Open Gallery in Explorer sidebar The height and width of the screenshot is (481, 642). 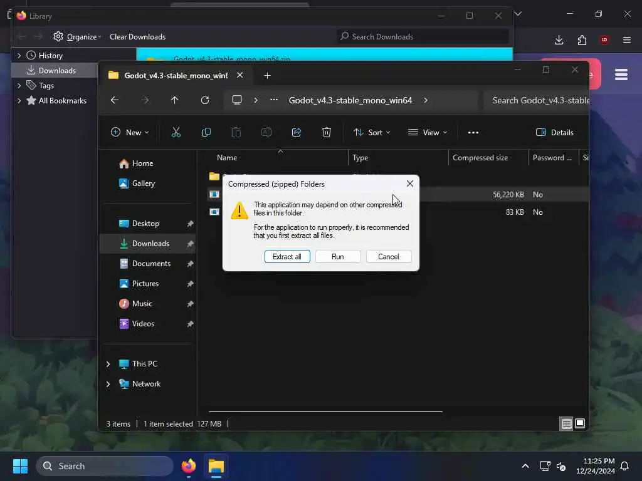click(144, 184)
